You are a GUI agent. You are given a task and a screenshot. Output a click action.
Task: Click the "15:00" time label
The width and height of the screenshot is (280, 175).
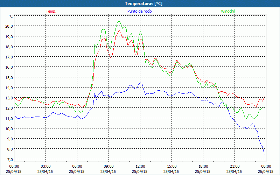[x=171, y=167]
